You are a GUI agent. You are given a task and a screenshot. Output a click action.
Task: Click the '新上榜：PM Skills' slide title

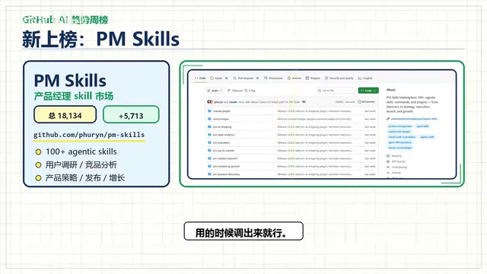click(100, 39)
